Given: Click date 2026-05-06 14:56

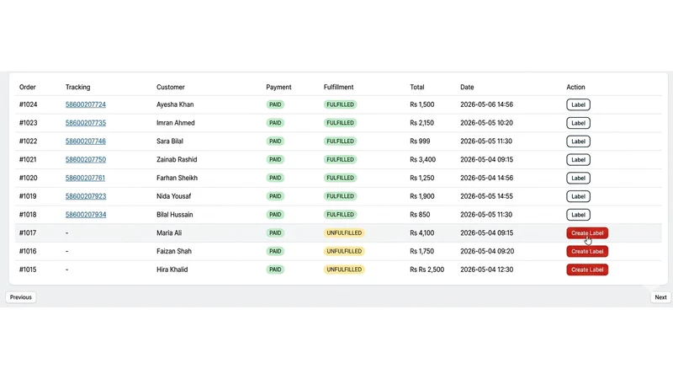Looking at the screenshot, I should coord(487,104).
